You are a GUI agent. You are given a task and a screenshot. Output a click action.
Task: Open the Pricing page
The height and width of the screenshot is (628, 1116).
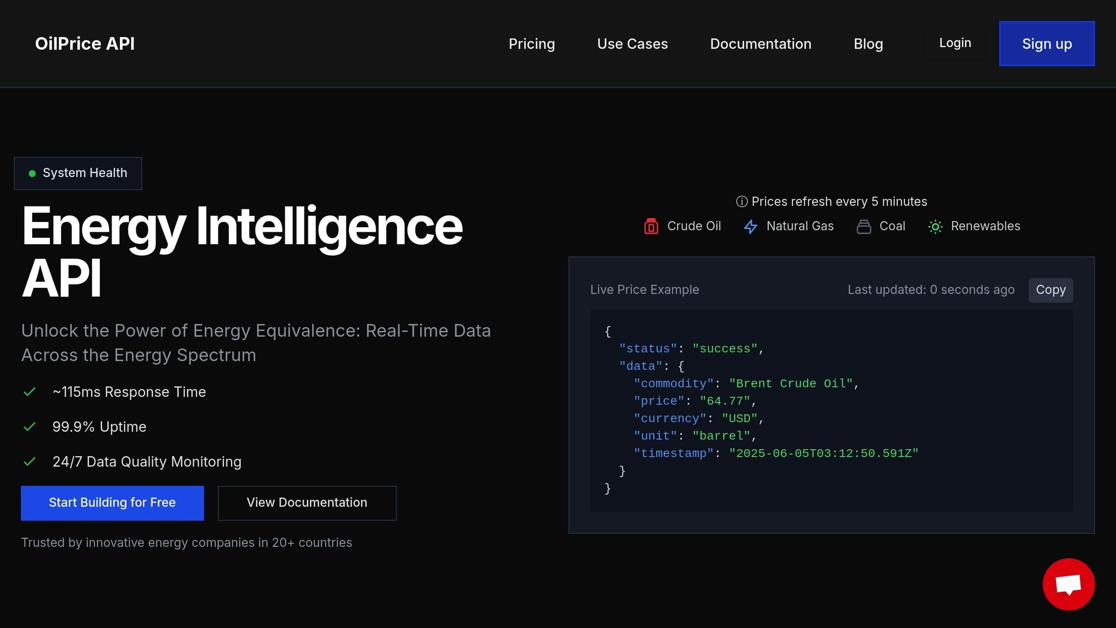(532, 44)
